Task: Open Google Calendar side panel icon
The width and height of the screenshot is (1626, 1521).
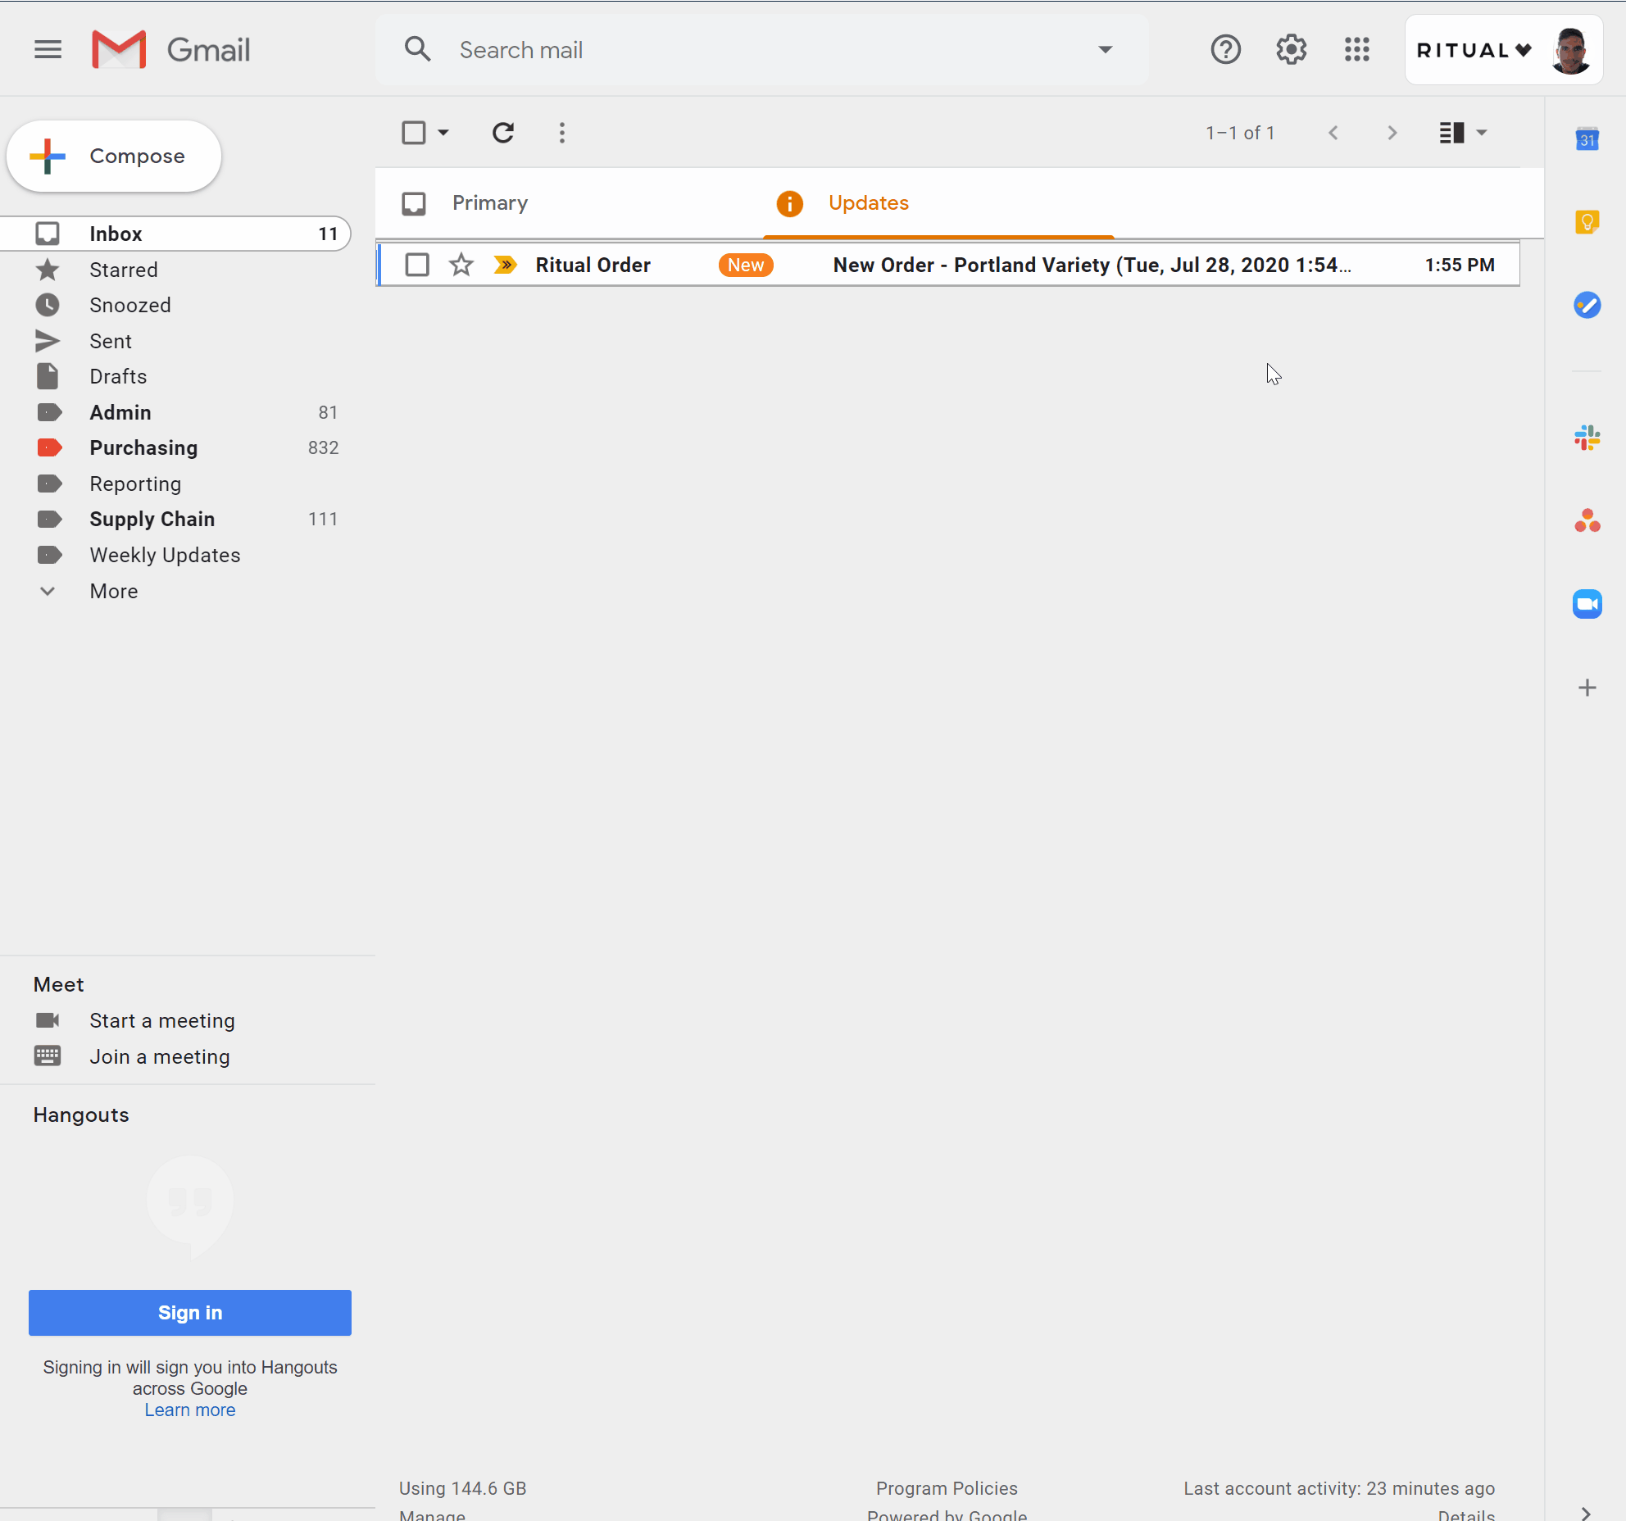Action: (x=1587, y=138)
